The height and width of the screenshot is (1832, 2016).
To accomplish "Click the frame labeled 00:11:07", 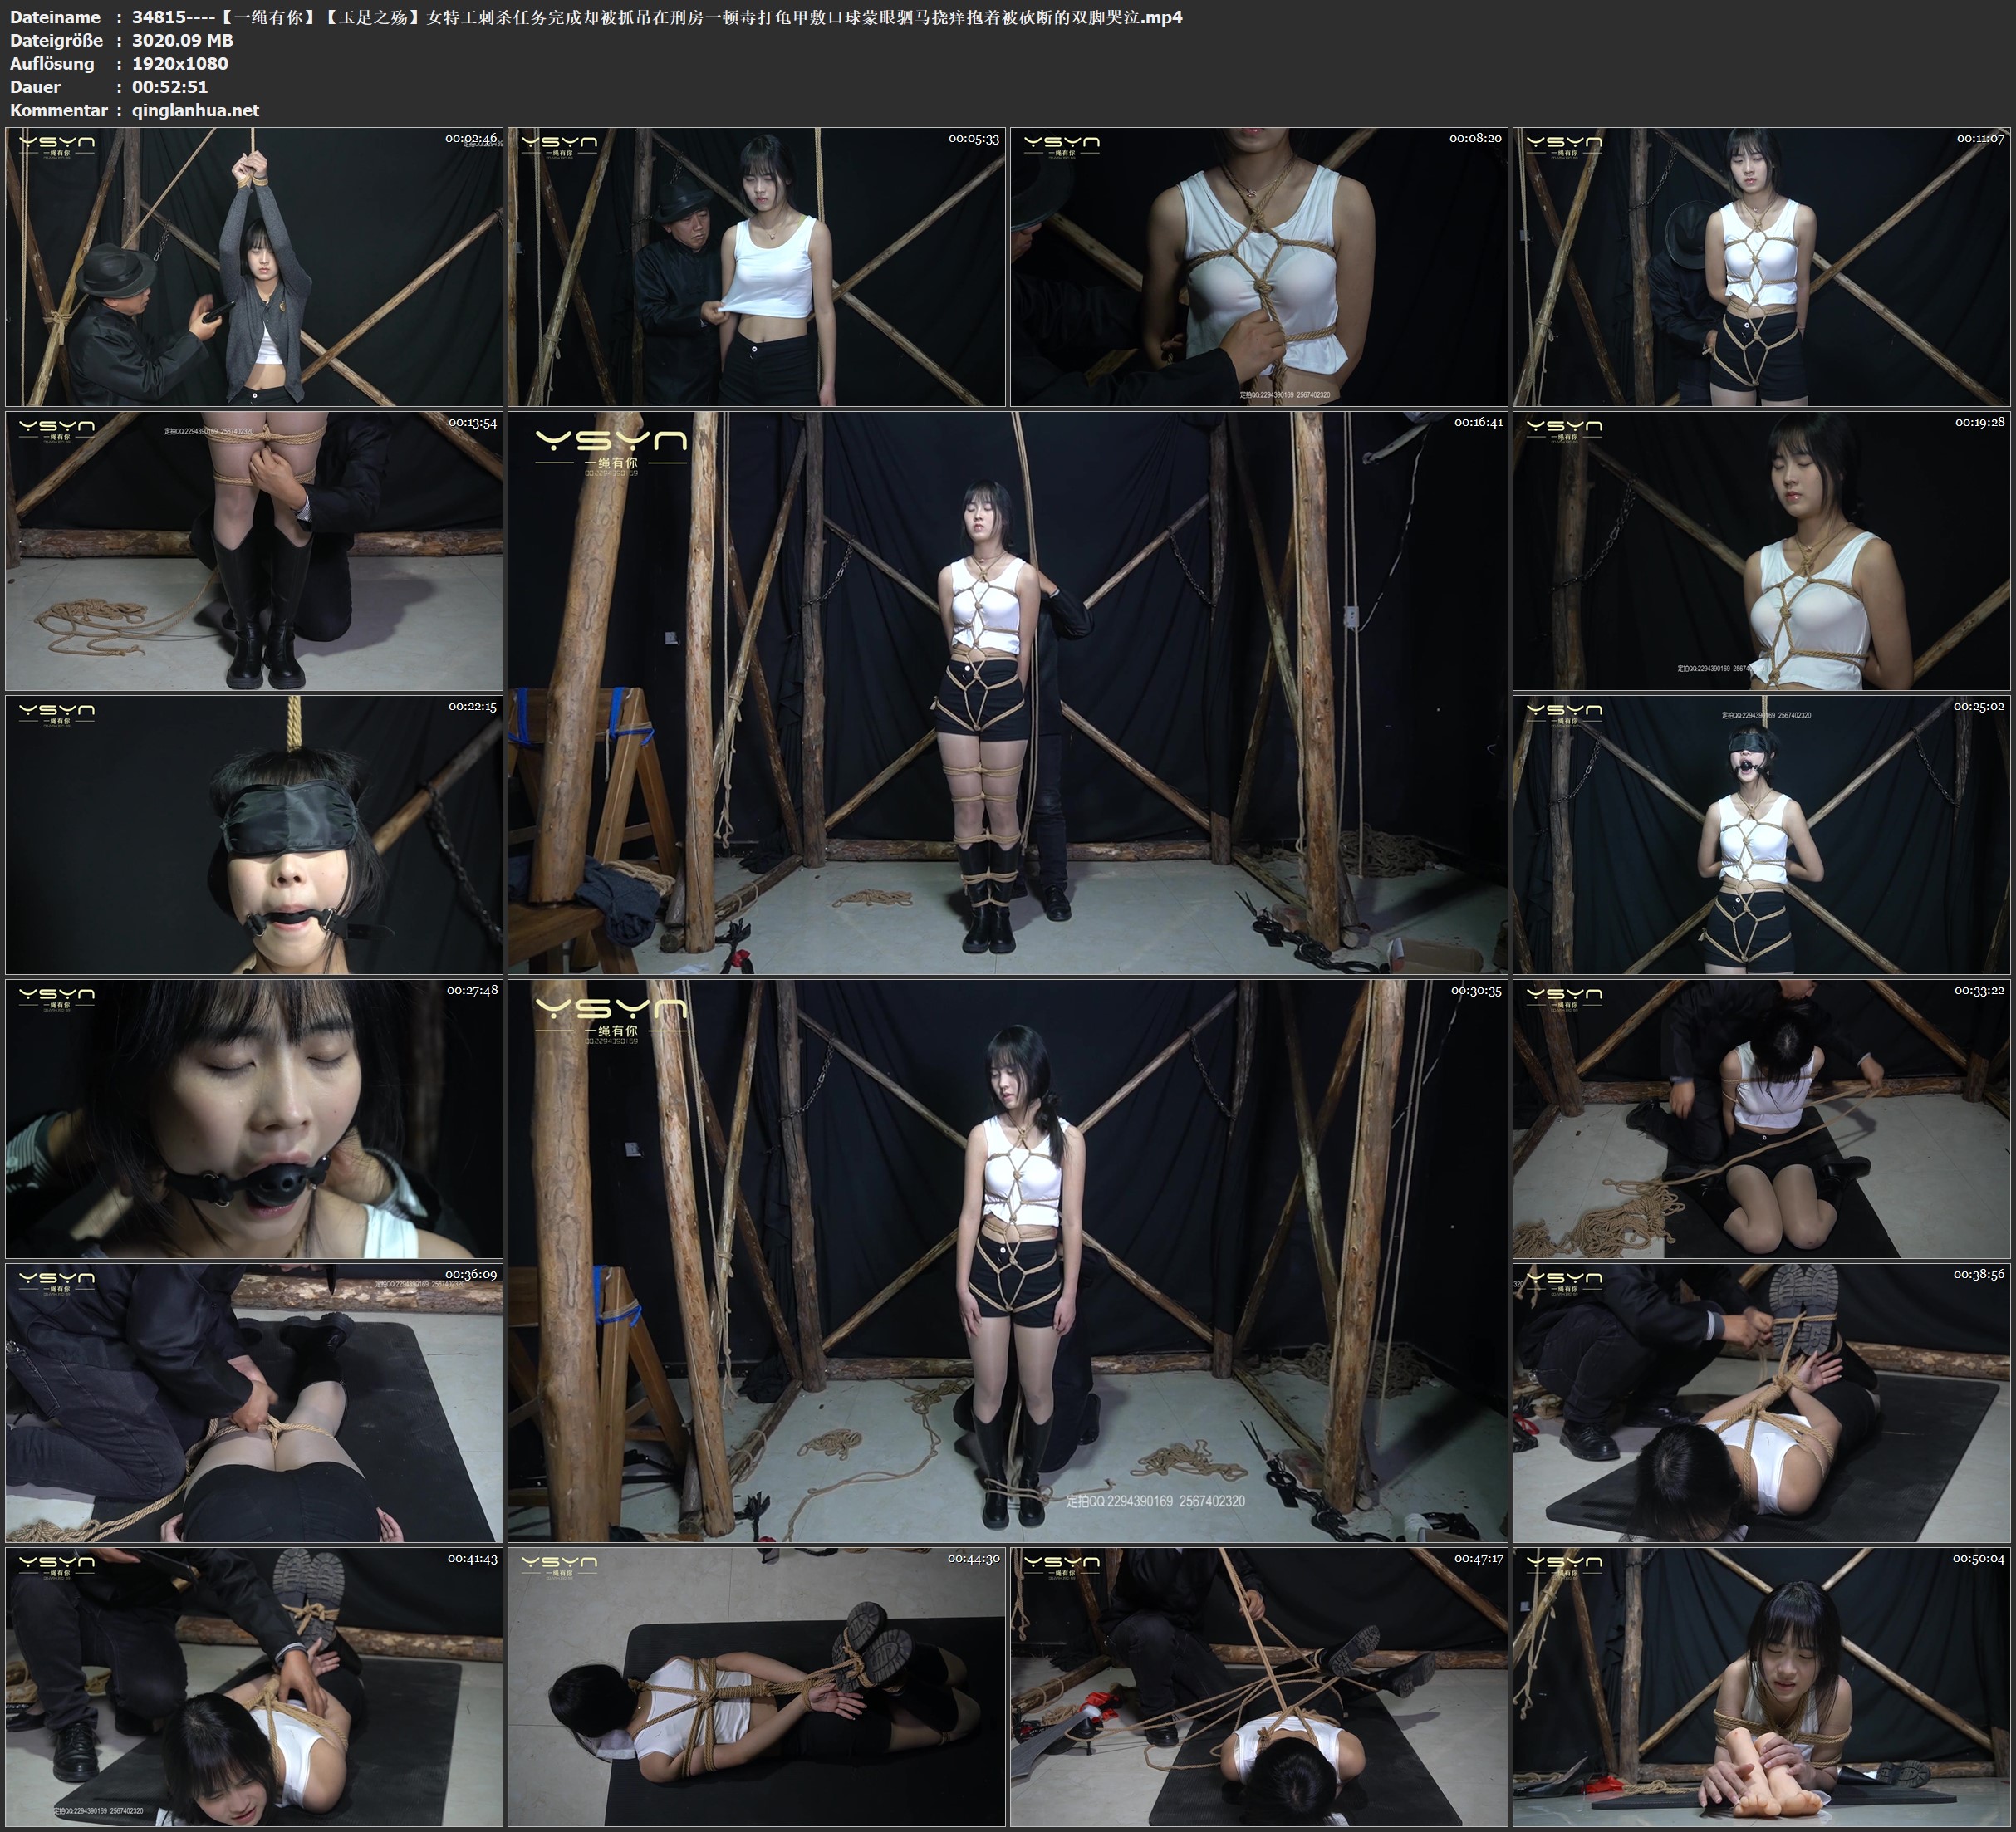I will tap(1761, 266).
